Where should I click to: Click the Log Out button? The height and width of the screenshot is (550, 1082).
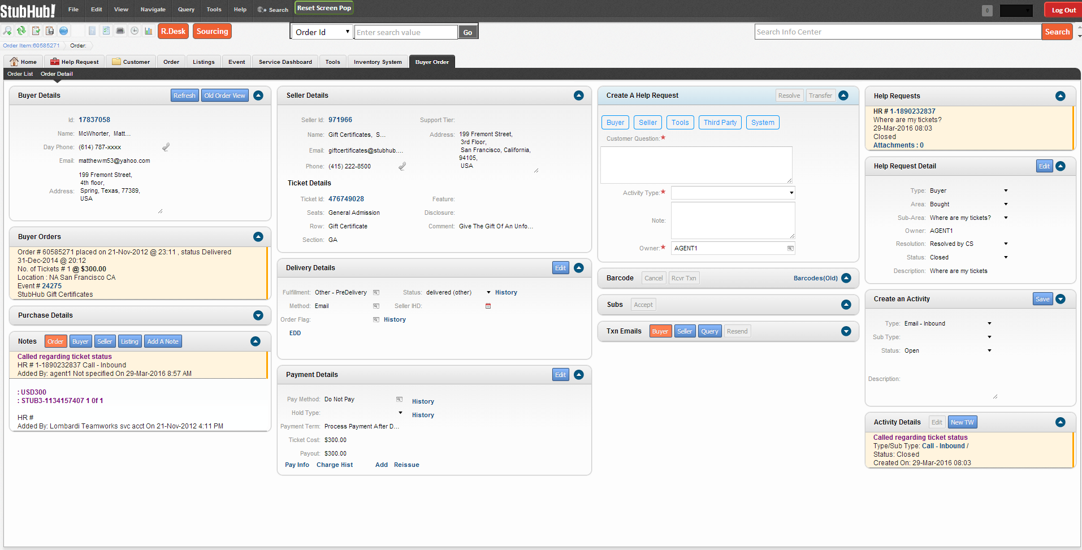click(1063, 10)
